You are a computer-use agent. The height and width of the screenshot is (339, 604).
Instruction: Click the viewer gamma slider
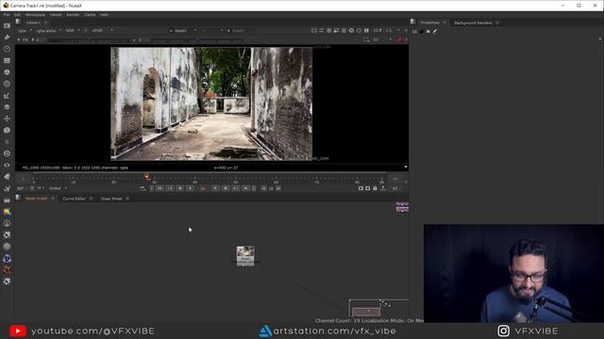pyautogui.click(x=197, y=40)
